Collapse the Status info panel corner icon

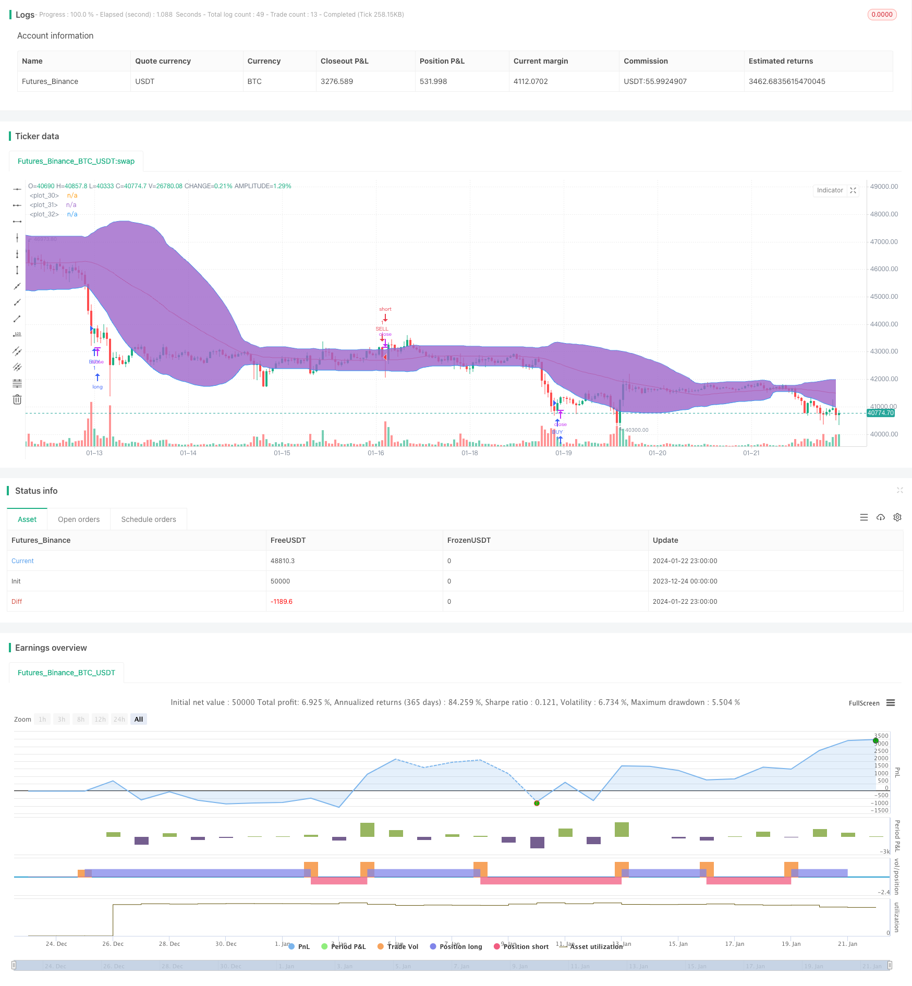[899, 490]
